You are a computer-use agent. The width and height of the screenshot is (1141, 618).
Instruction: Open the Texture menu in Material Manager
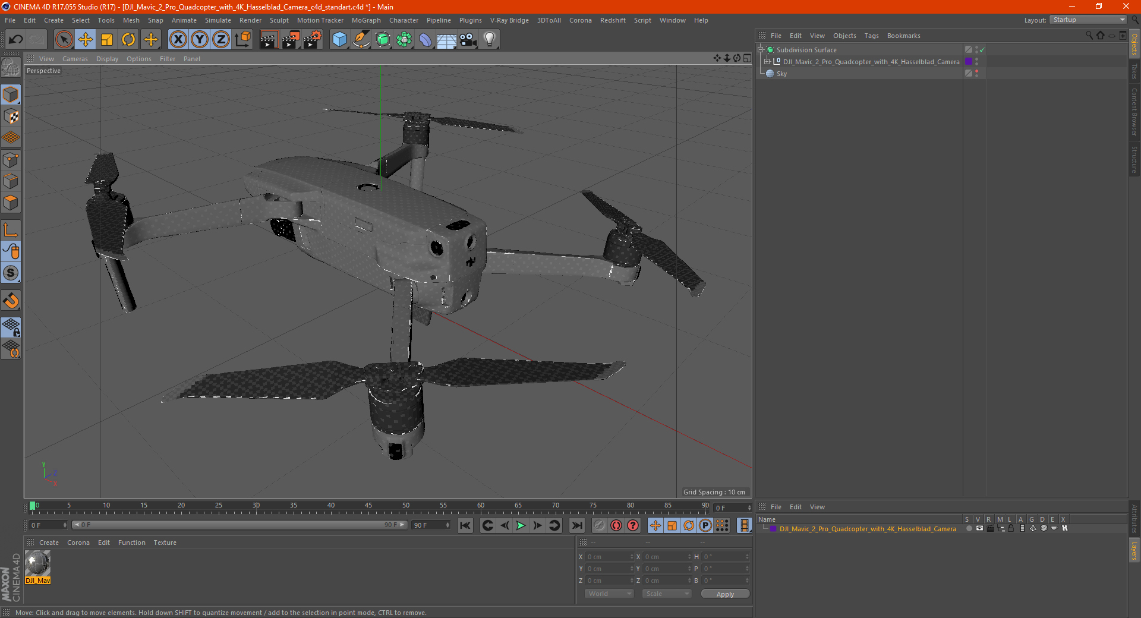point(165,543)
